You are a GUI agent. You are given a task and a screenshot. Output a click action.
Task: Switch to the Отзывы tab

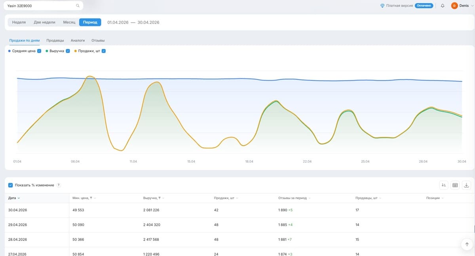[x=98, y=40]
